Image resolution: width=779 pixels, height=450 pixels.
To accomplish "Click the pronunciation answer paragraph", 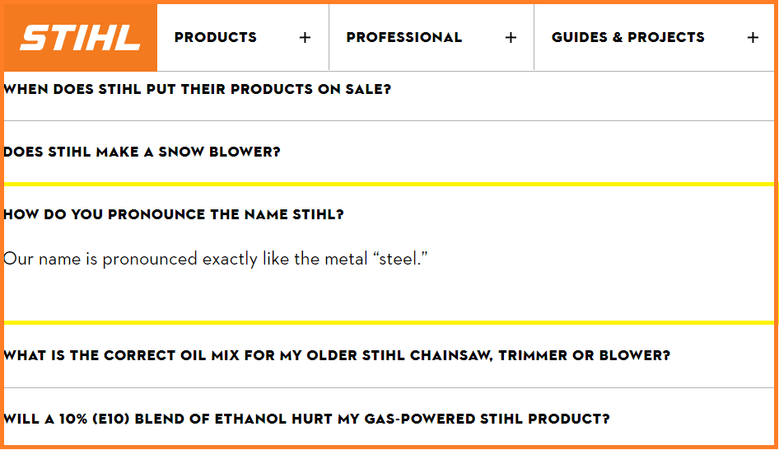I will 215,259.
